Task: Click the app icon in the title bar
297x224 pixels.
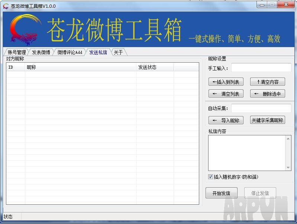Action: pos(6,6)
